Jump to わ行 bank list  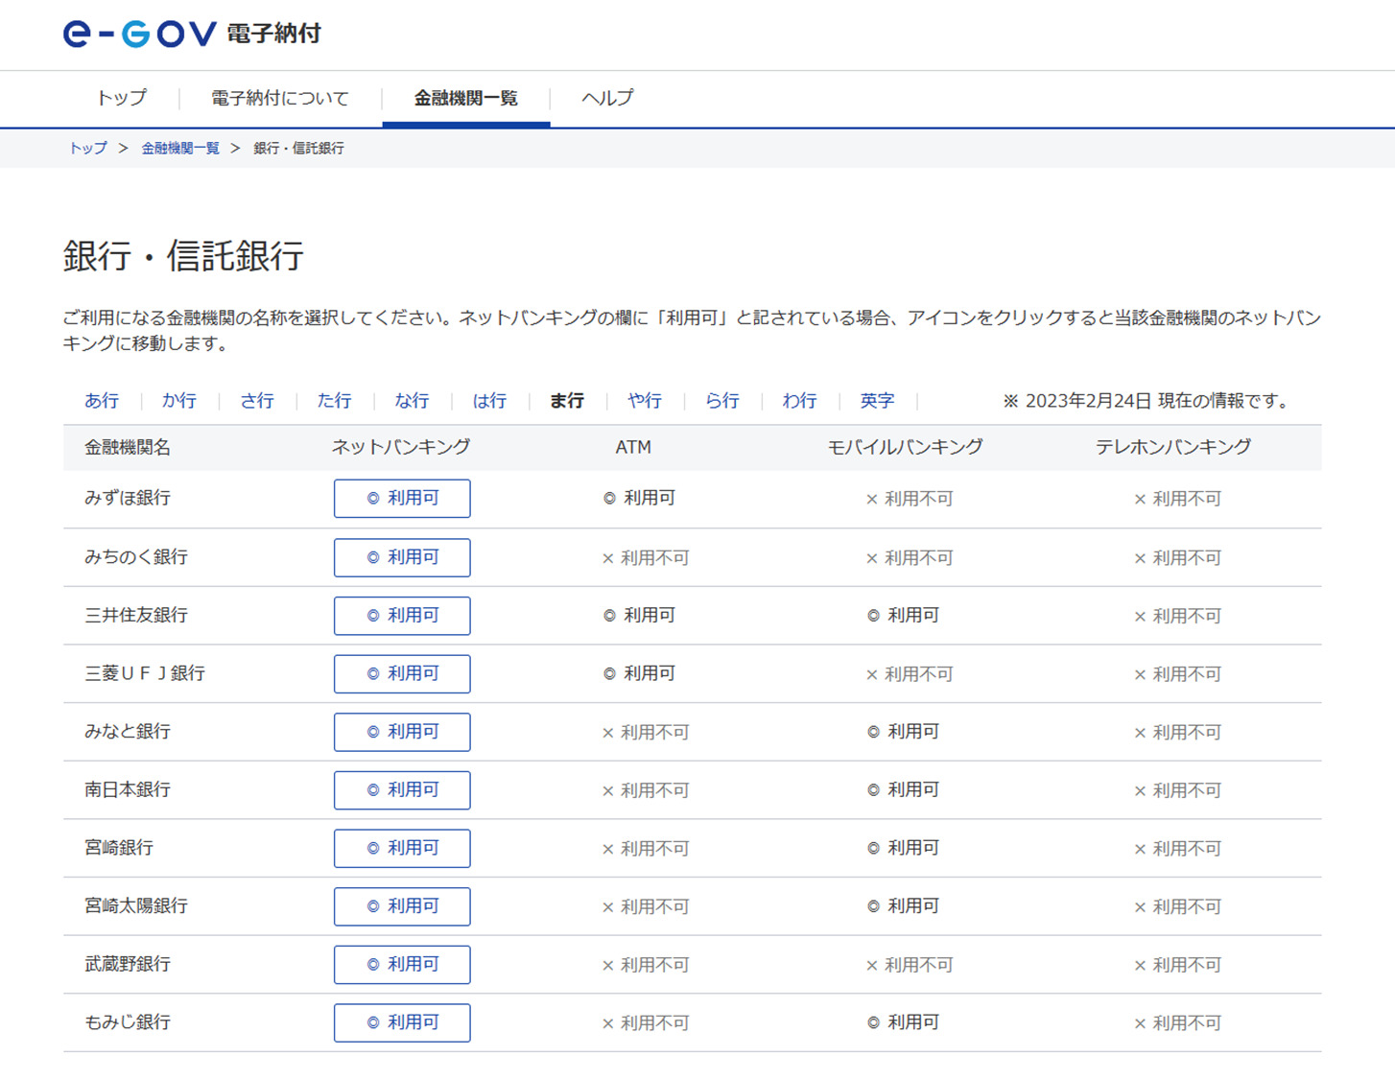799,401
